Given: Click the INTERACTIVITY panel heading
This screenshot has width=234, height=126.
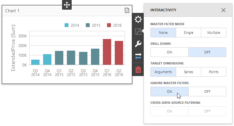Looking at the screenshot, I should (x=163, y=10).
